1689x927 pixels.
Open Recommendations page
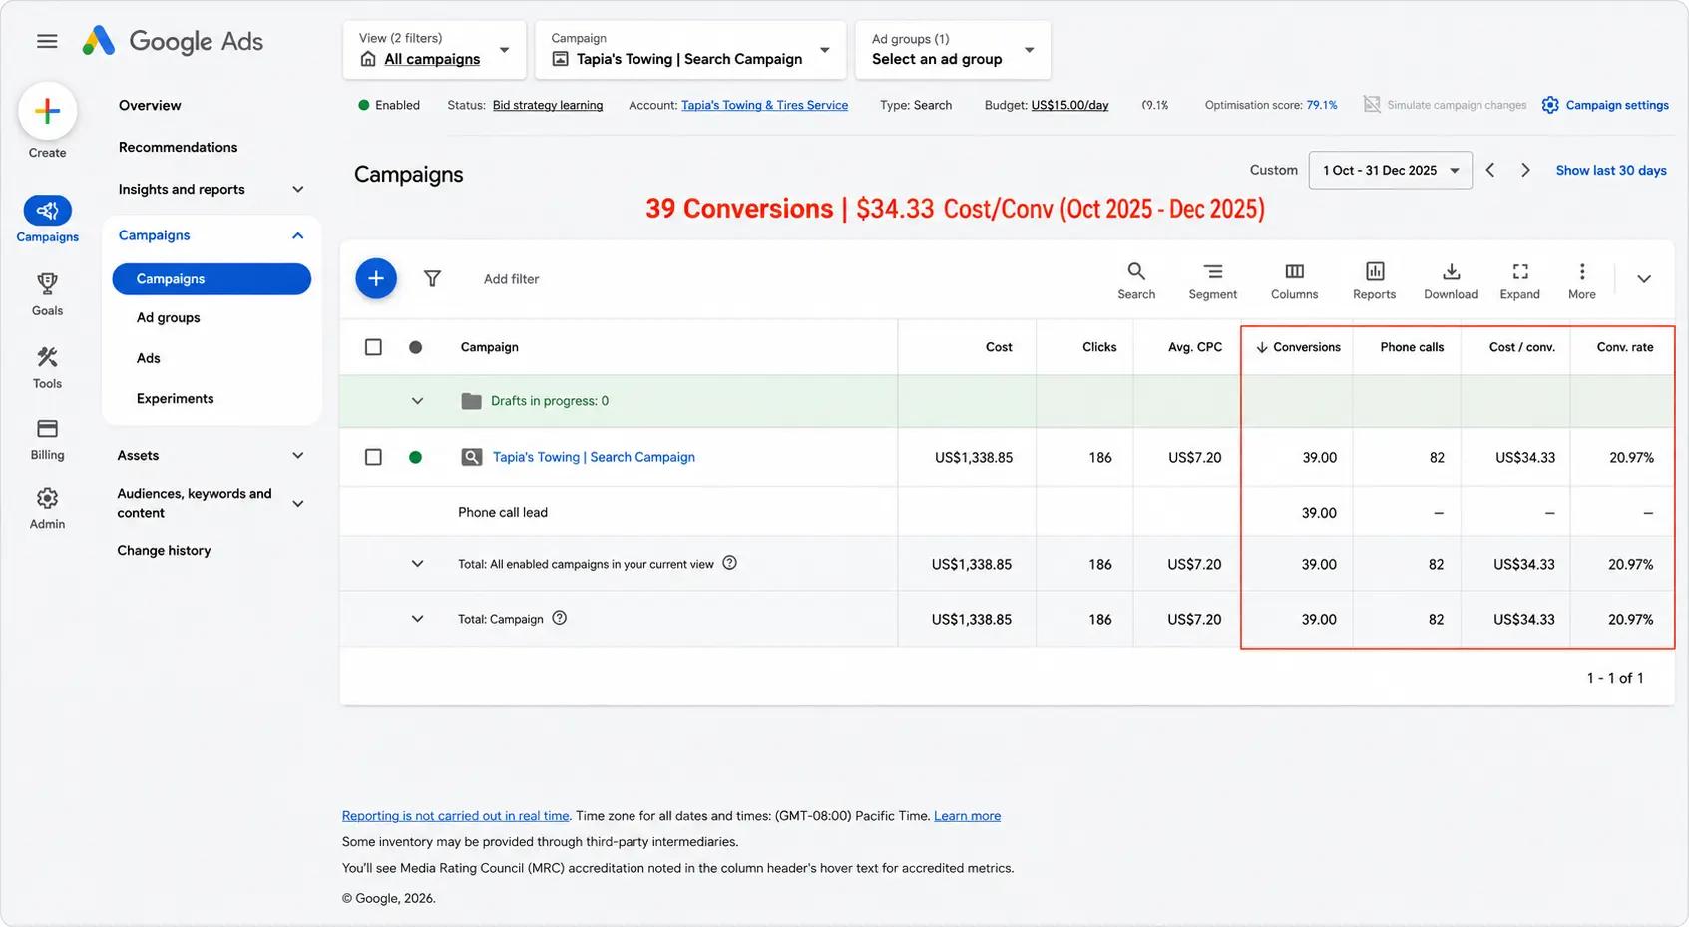[x=178, y=147]
